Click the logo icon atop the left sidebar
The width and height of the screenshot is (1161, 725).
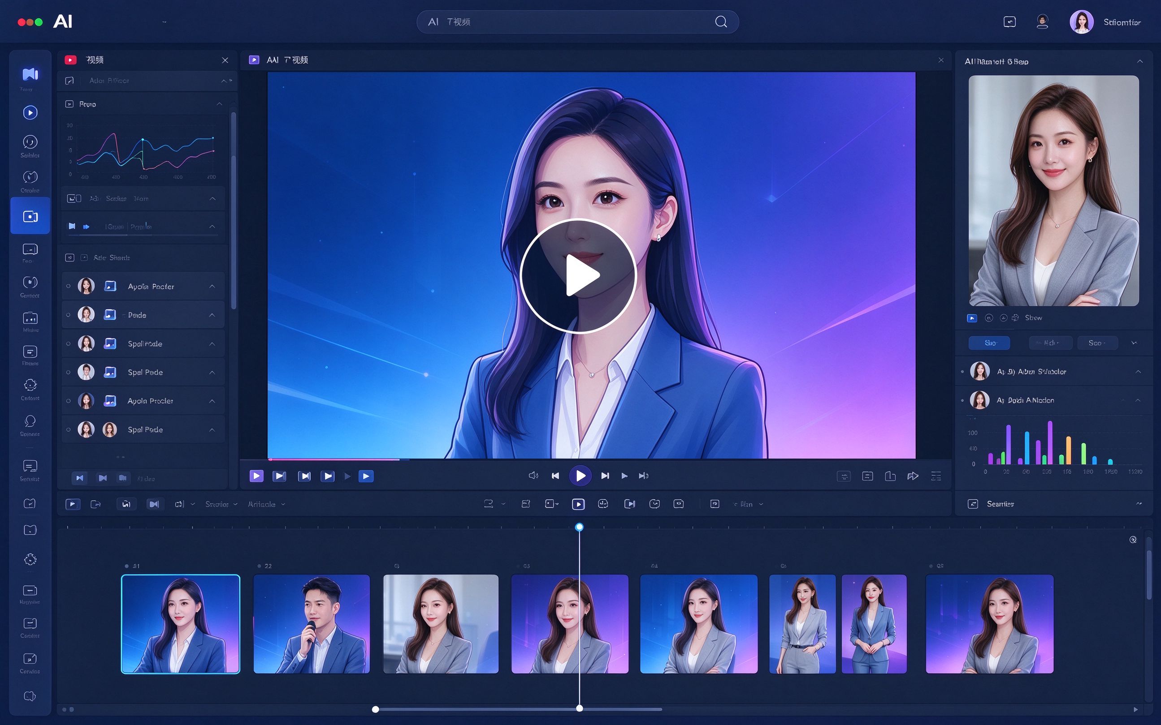(x=30, y=74)
